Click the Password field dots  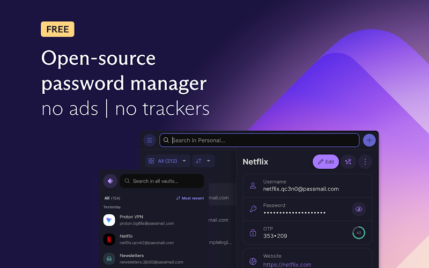(x=294, y=213)
